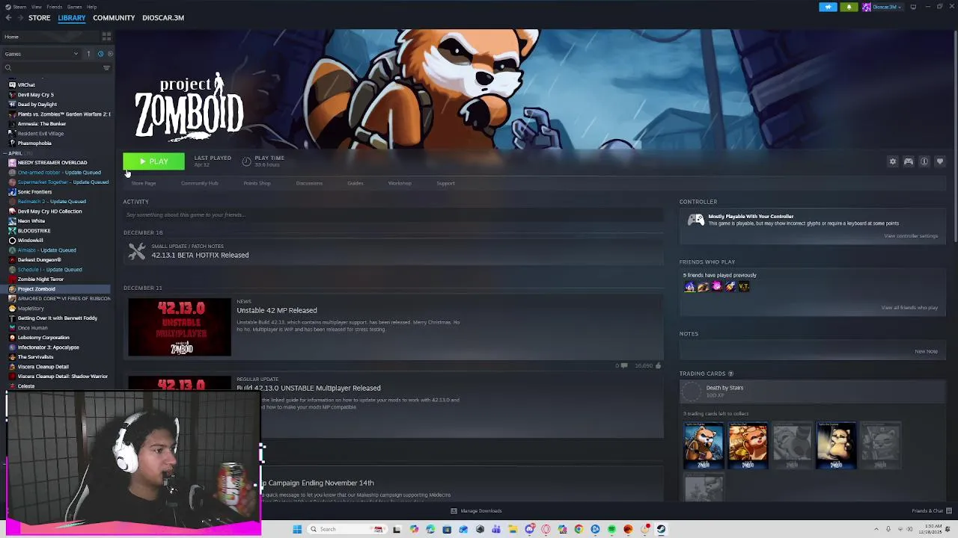Open game info icon beside favorite heart
Screen dimensions: 958x538
[x=924, y=161]
